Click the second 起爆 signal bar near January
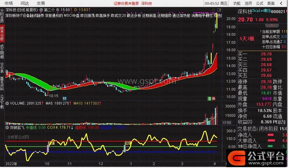Screen dimensions: 289x168 point(124,149)
